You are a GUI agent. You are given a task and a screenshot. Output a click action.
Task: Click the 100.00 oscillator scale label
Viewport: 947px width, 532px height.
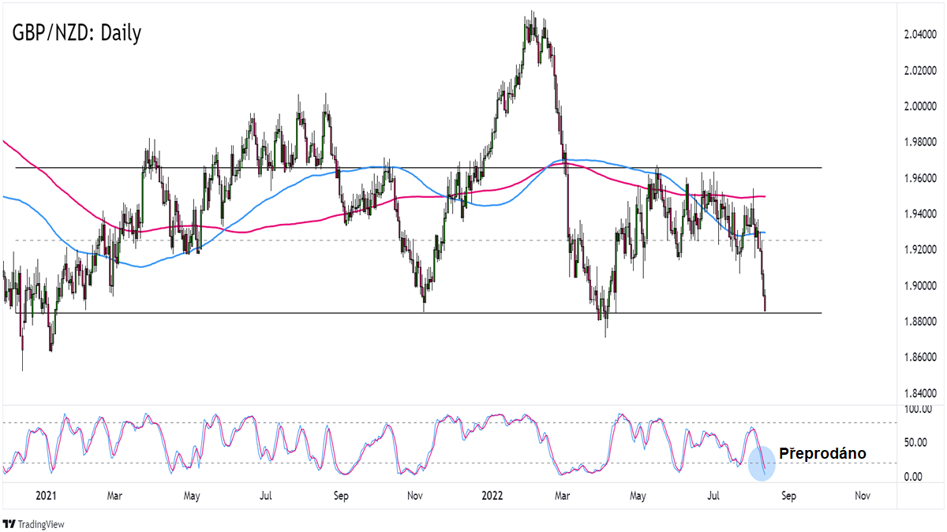(919, 410)
